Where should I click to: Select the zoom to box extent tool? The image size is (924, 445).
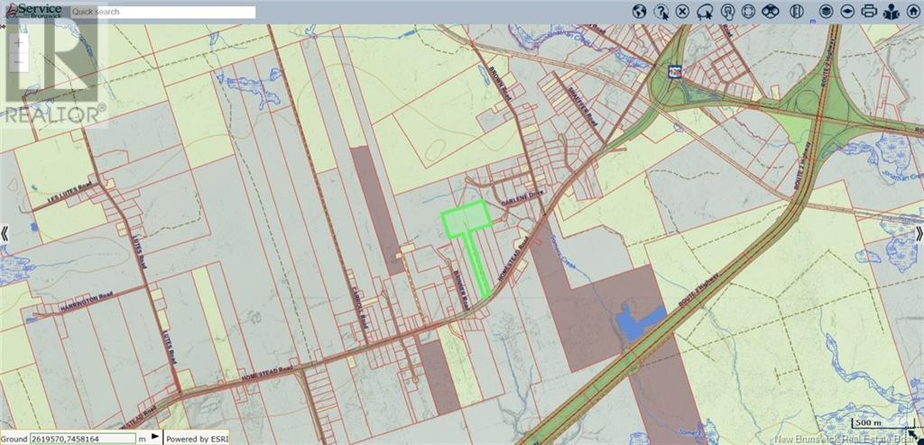(x=748, y=12)
